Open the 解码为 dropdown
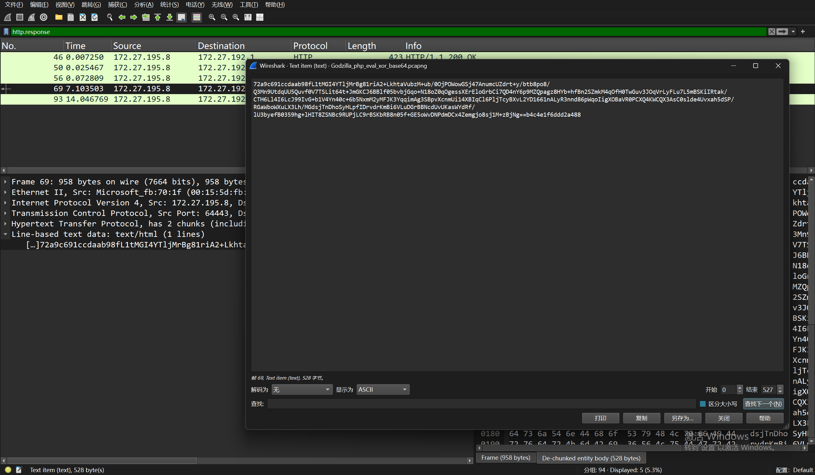This screenshot has height=475, width=815. click(x=301, y=389)
